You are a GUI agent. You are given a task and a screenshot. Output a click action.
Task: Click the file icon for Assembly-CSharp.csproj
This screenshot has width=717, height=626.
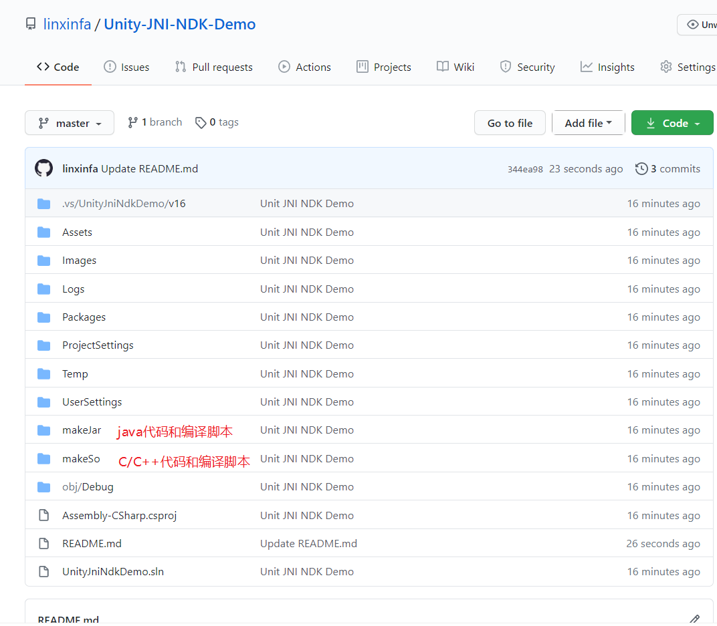tap(44, 516)
